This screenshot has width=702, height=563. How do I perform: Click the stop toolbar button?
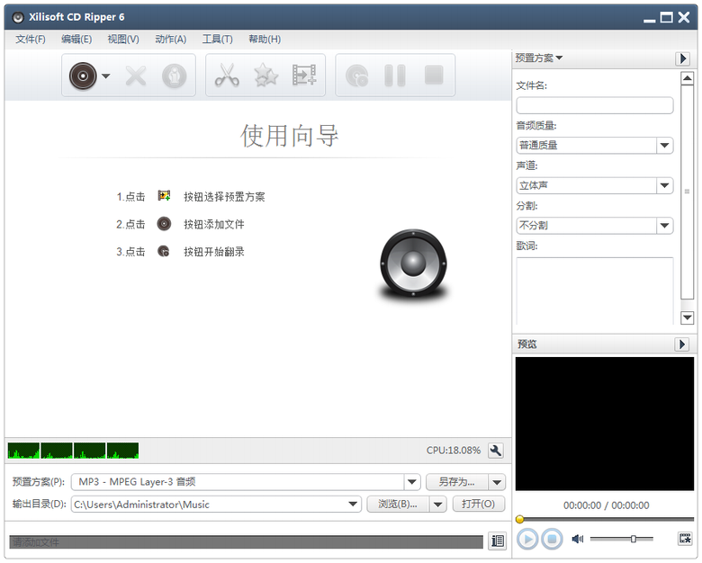coord(434,75)
